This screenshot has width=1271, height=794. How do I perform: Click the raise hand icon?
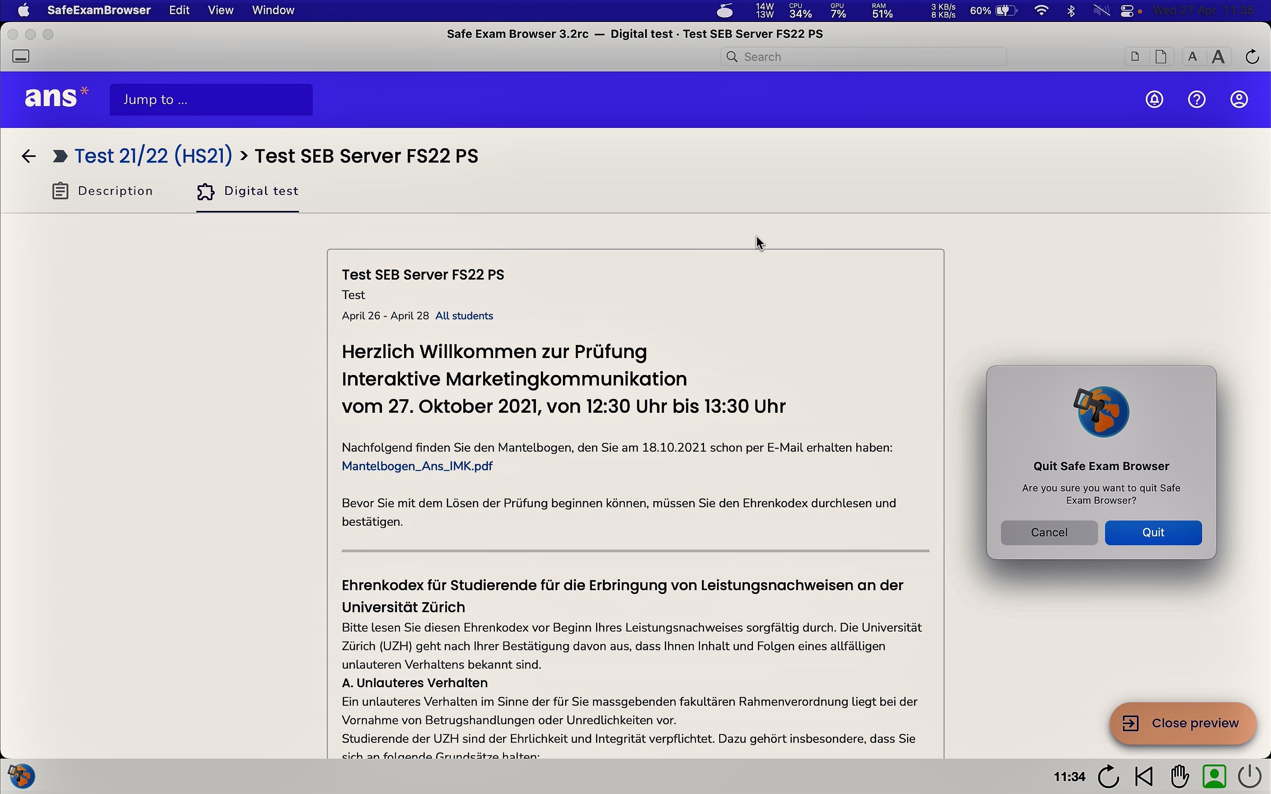pyautogui.click(x=1179, y=776)
